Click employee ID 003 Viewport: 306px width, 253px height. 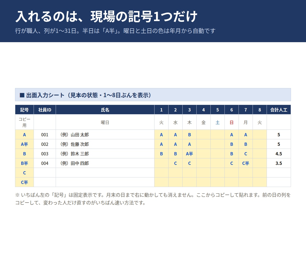pyautogui.click(x=45, y=154)
